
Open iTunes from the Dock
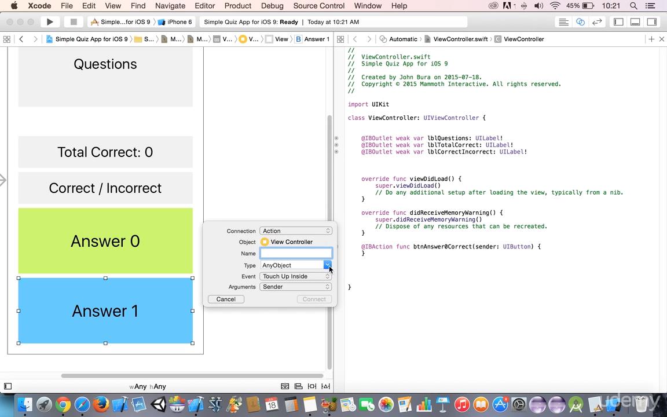(462, 404)
